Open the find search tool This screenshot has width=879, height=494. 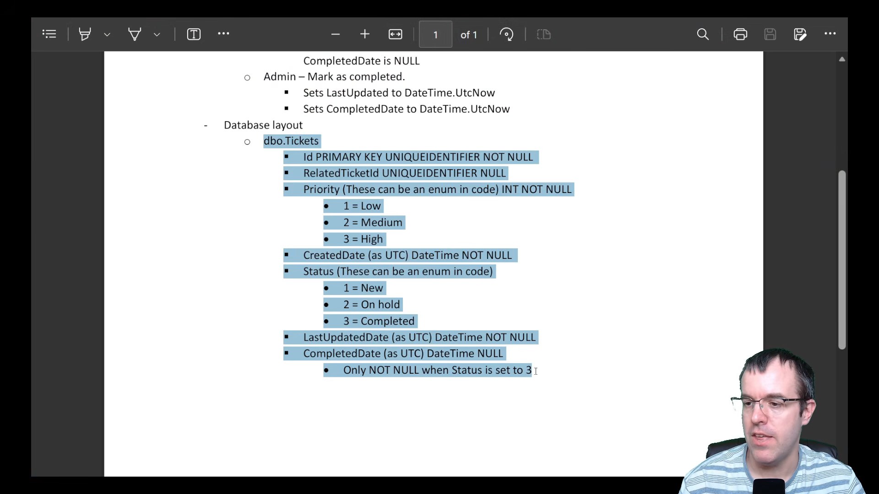(x=703, y=34)
